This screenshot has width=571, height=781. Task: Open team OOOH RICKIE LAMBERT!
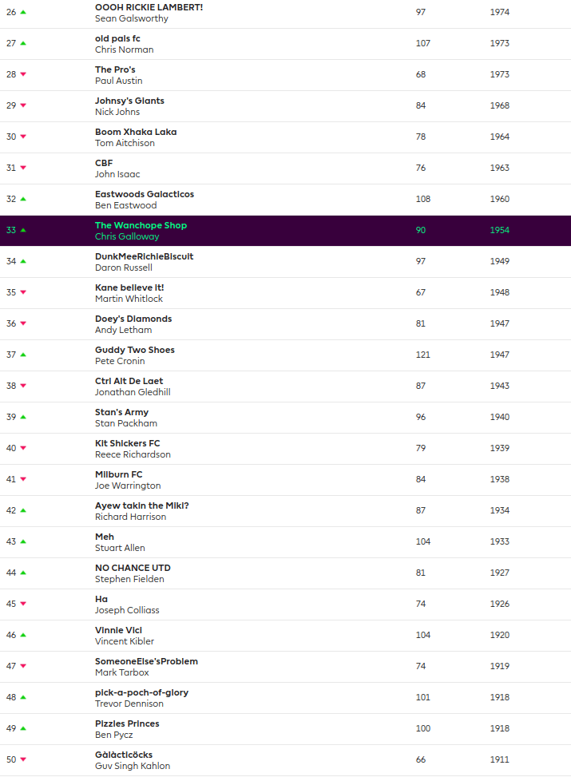point(149,7)
